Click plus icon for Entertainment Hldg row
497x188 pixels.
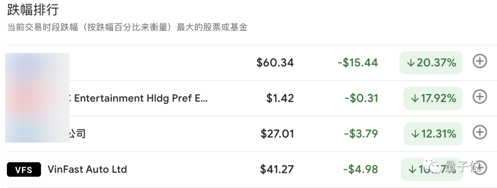(x=480, y=97)
